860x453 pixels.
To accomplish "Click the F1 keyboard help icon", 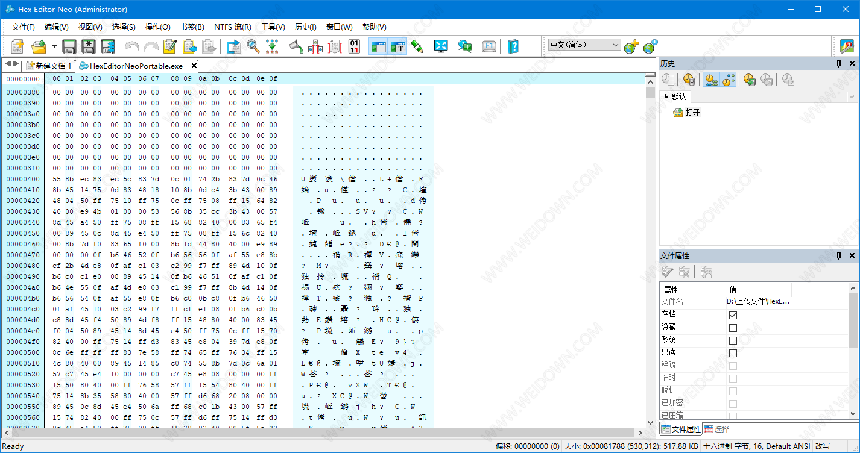I will click(489, 46).
